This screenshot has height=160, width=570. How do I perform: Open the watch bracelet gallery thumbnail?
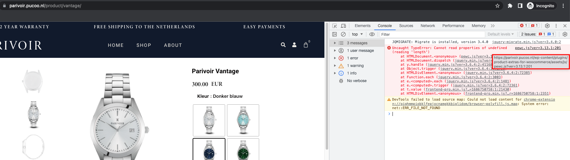(x=33, y=147)
